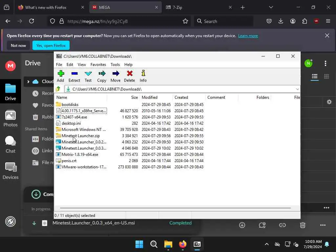Click the Move toolbar icon
336x252 pixels.
coord(116,73)
